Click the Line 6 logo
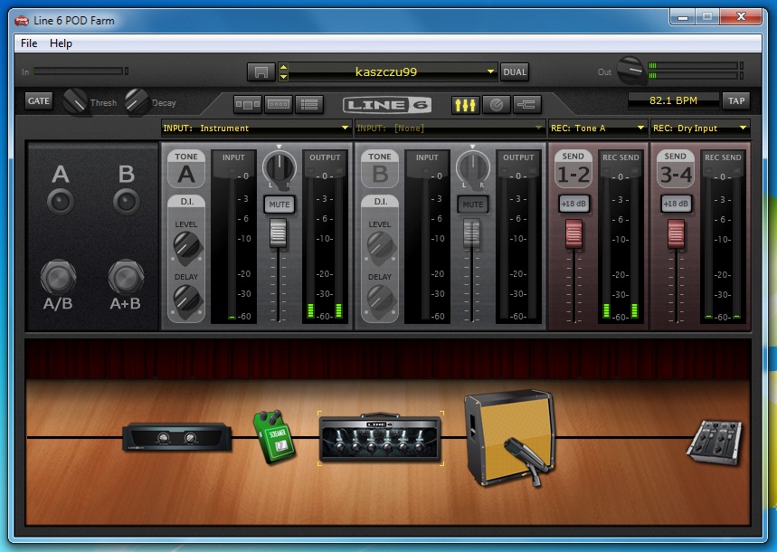The width and height of the screenshot is (777, 552). (x=386, y=105)
